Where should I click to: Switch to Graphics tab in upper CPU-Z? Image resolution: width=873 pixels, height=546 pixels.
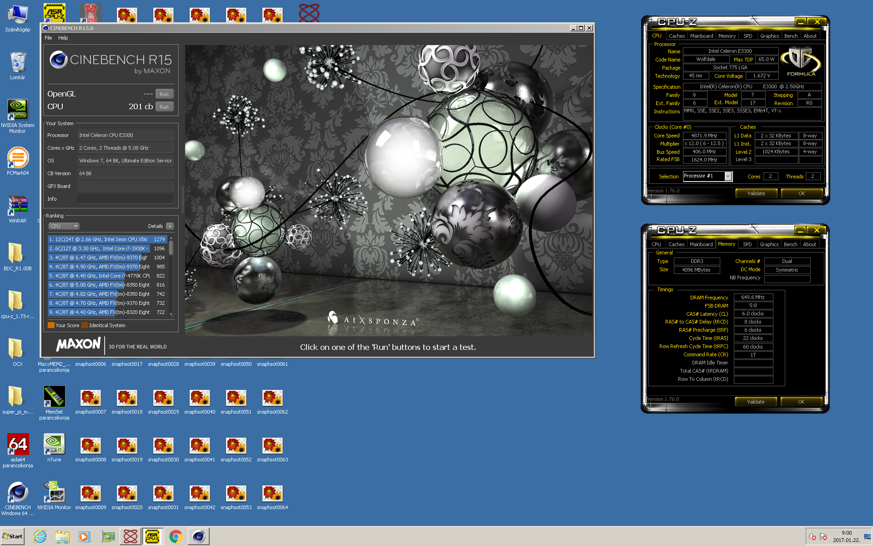pos(770,36)
